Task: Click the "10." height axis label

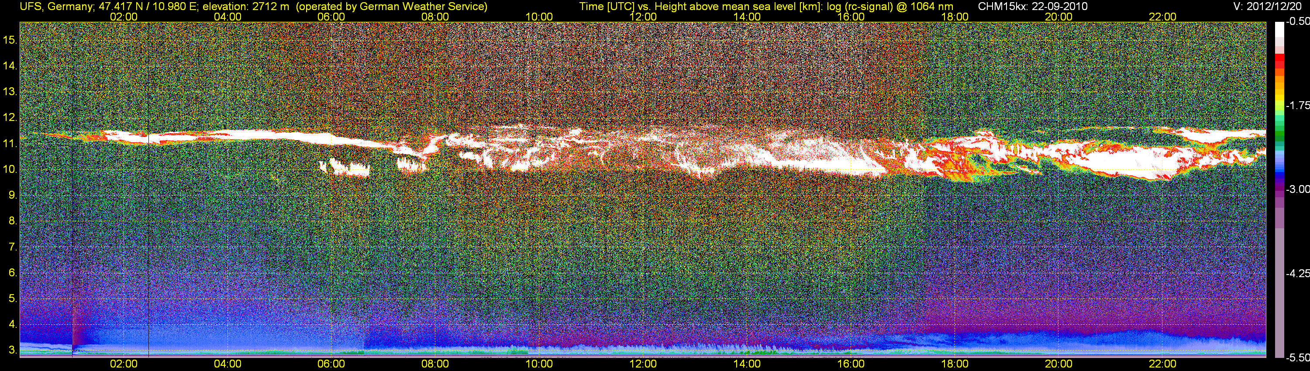Action: click(x=10, y=169)
